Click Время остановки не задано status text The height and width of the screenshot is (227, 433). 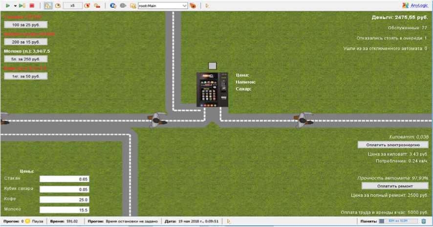click(x=132, y=221)
